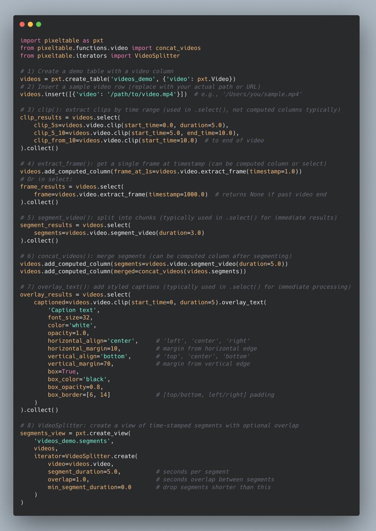Click the line 'import pixeltable as pxt'
The height and width of the screenshot is (531, 376).
tap(62, 40)
